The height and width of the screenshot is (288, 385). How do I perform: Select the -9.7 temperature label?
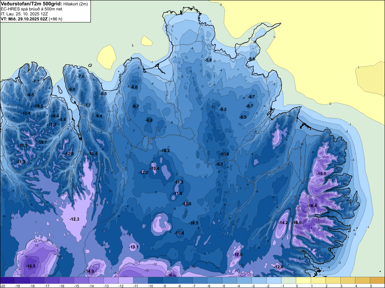coord(135,106)
